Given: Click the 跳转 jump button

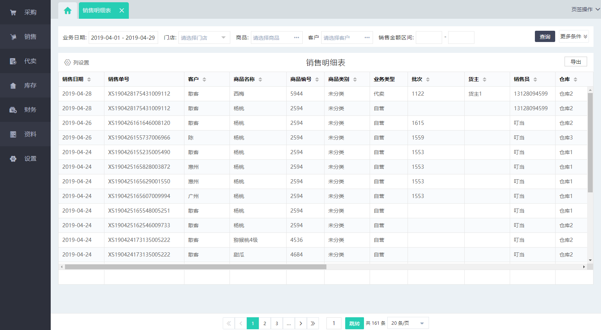Looking at the screenshot, I should tap(355, 323).
